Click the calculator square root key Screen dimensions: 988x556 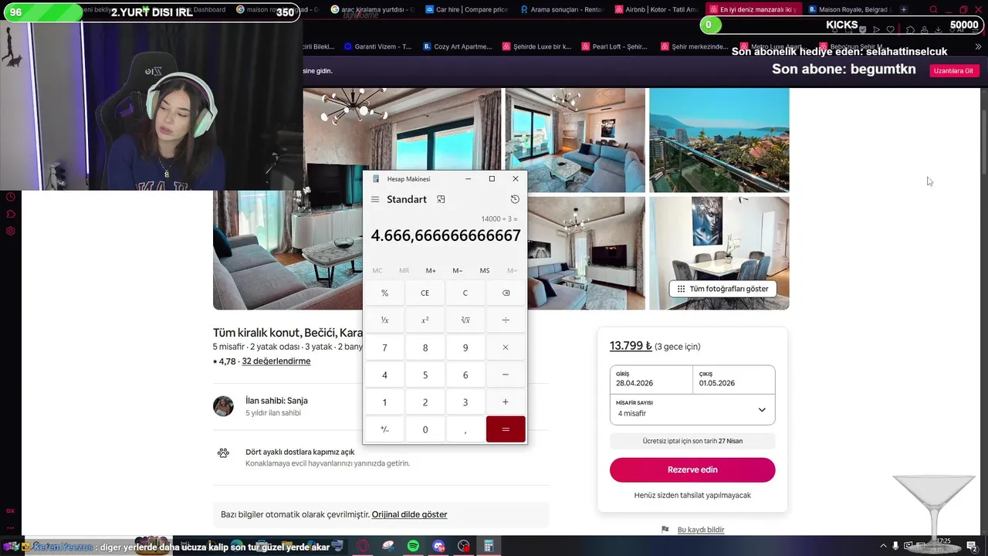click(x=465, y=320)
